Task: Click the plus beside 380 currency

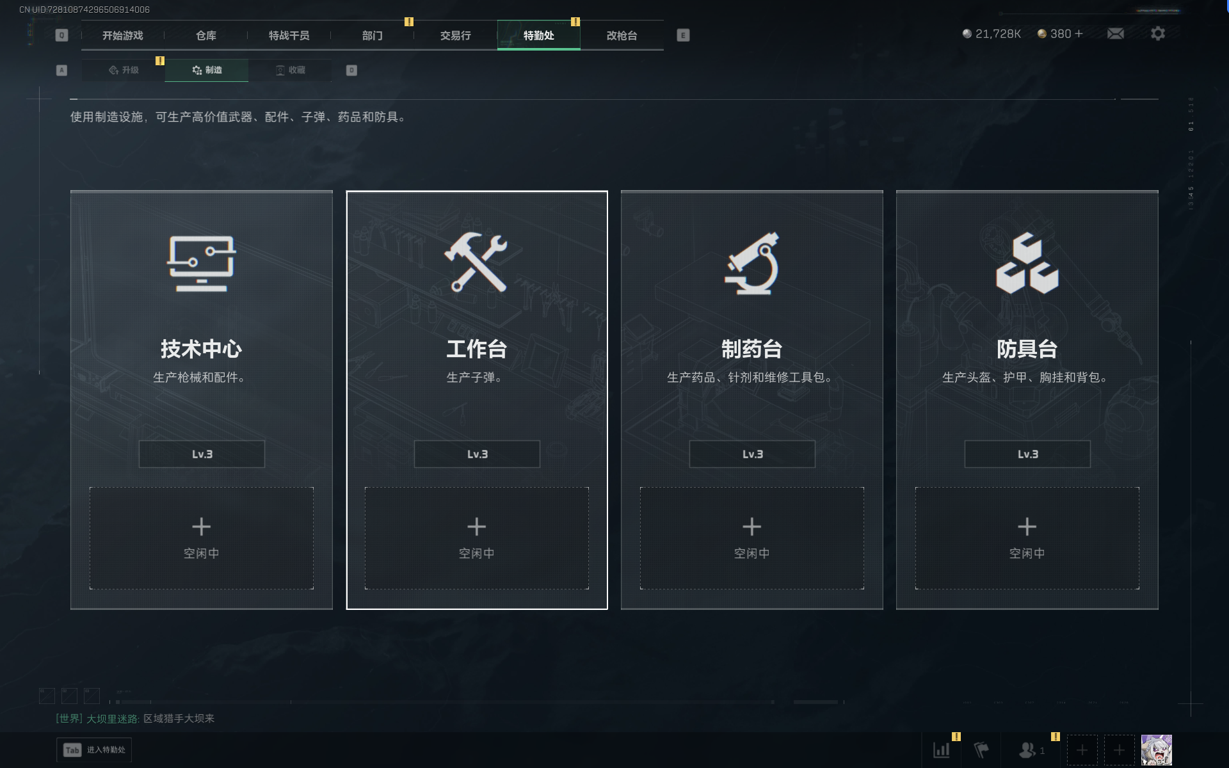Action: click(x=1079, y=33)
